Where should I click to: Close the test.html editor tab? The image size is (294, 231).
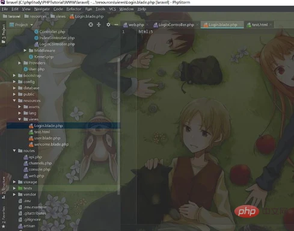[x=271, y=25]
